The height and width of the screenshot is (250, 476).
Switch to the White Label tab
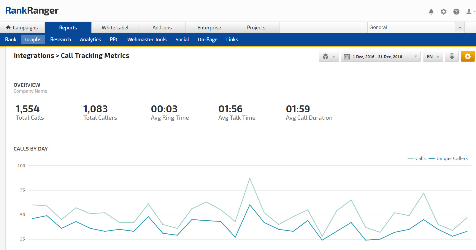pyautogui.click(x=115, y=28)
